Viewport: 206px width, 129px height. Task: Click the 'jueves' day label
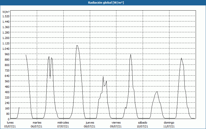90,123
